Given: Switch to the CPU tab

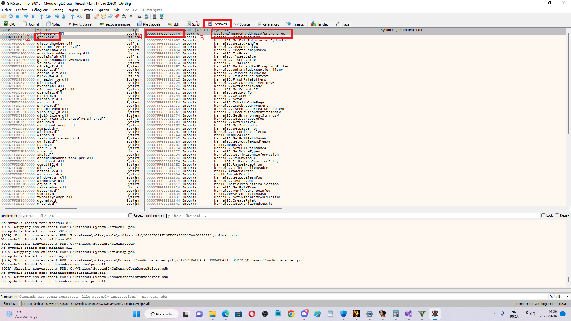Looking at the screenshot, I should 10,24.
